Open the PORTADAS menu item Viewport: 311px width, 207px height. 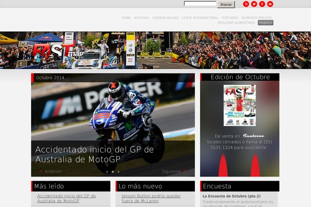pyautogui.click(x=230, y=18)
